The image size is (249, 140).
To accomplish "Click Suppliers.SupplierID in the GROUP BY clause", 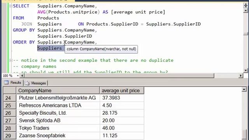I will [65, 36].
